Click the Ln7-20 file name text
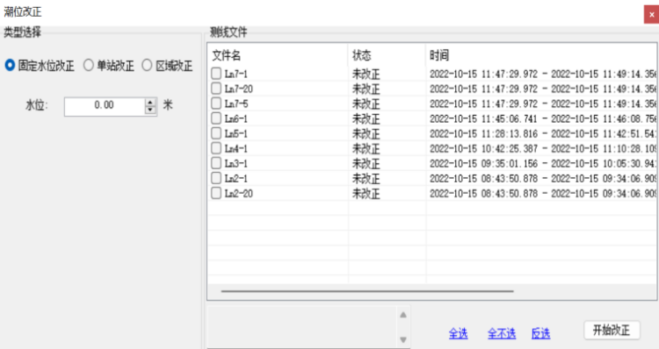The width and height of the screenshot is (659, 349). pyautogui.click(x=239, y=89)
